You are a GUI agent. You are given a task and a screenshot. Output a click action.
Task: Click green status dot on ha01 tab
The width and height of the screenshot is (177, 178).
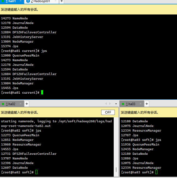3,1
